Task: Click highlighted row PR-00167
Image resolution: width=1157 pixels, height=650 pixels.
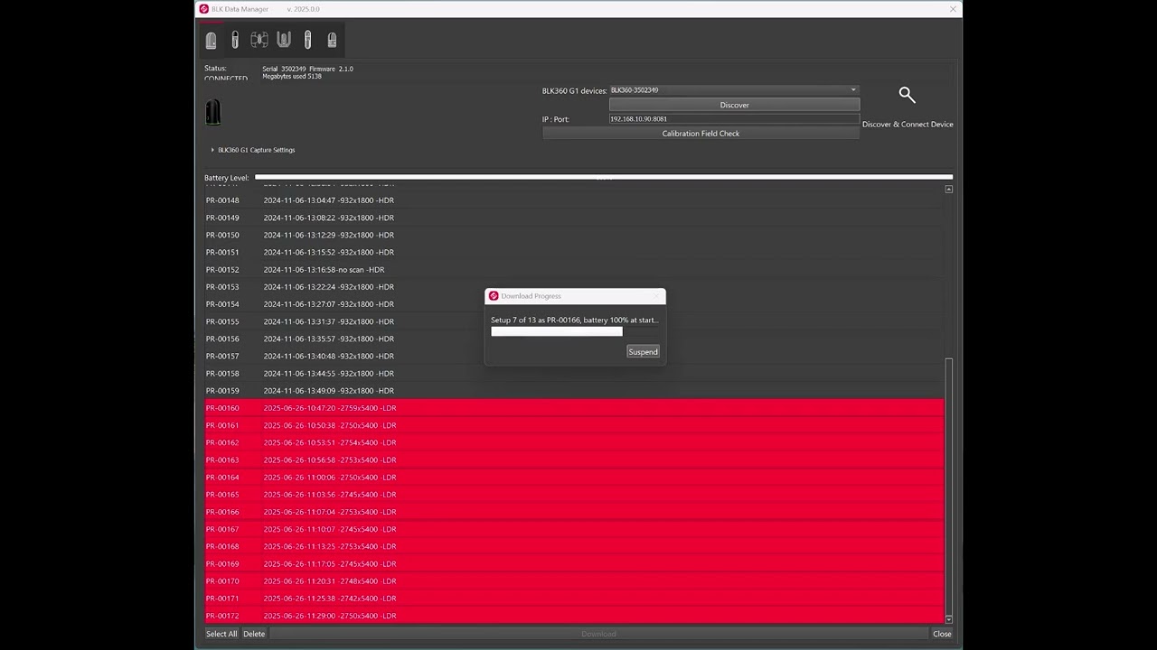Action: (x=574, y=529)
